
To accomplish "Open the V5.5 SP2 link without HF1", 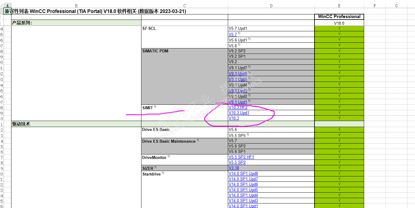I will click(237, 162).
